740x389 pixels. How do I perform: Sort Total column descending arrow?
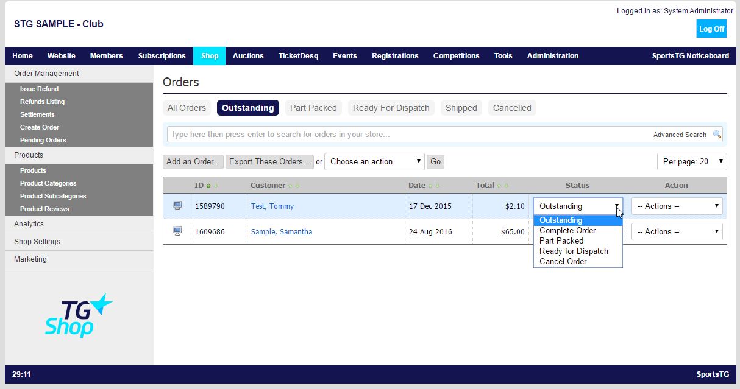506,186
